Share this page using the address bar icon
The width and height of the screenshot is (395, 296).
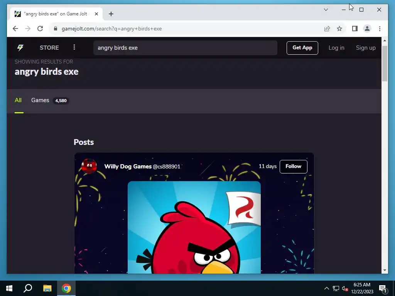point(327,29)
